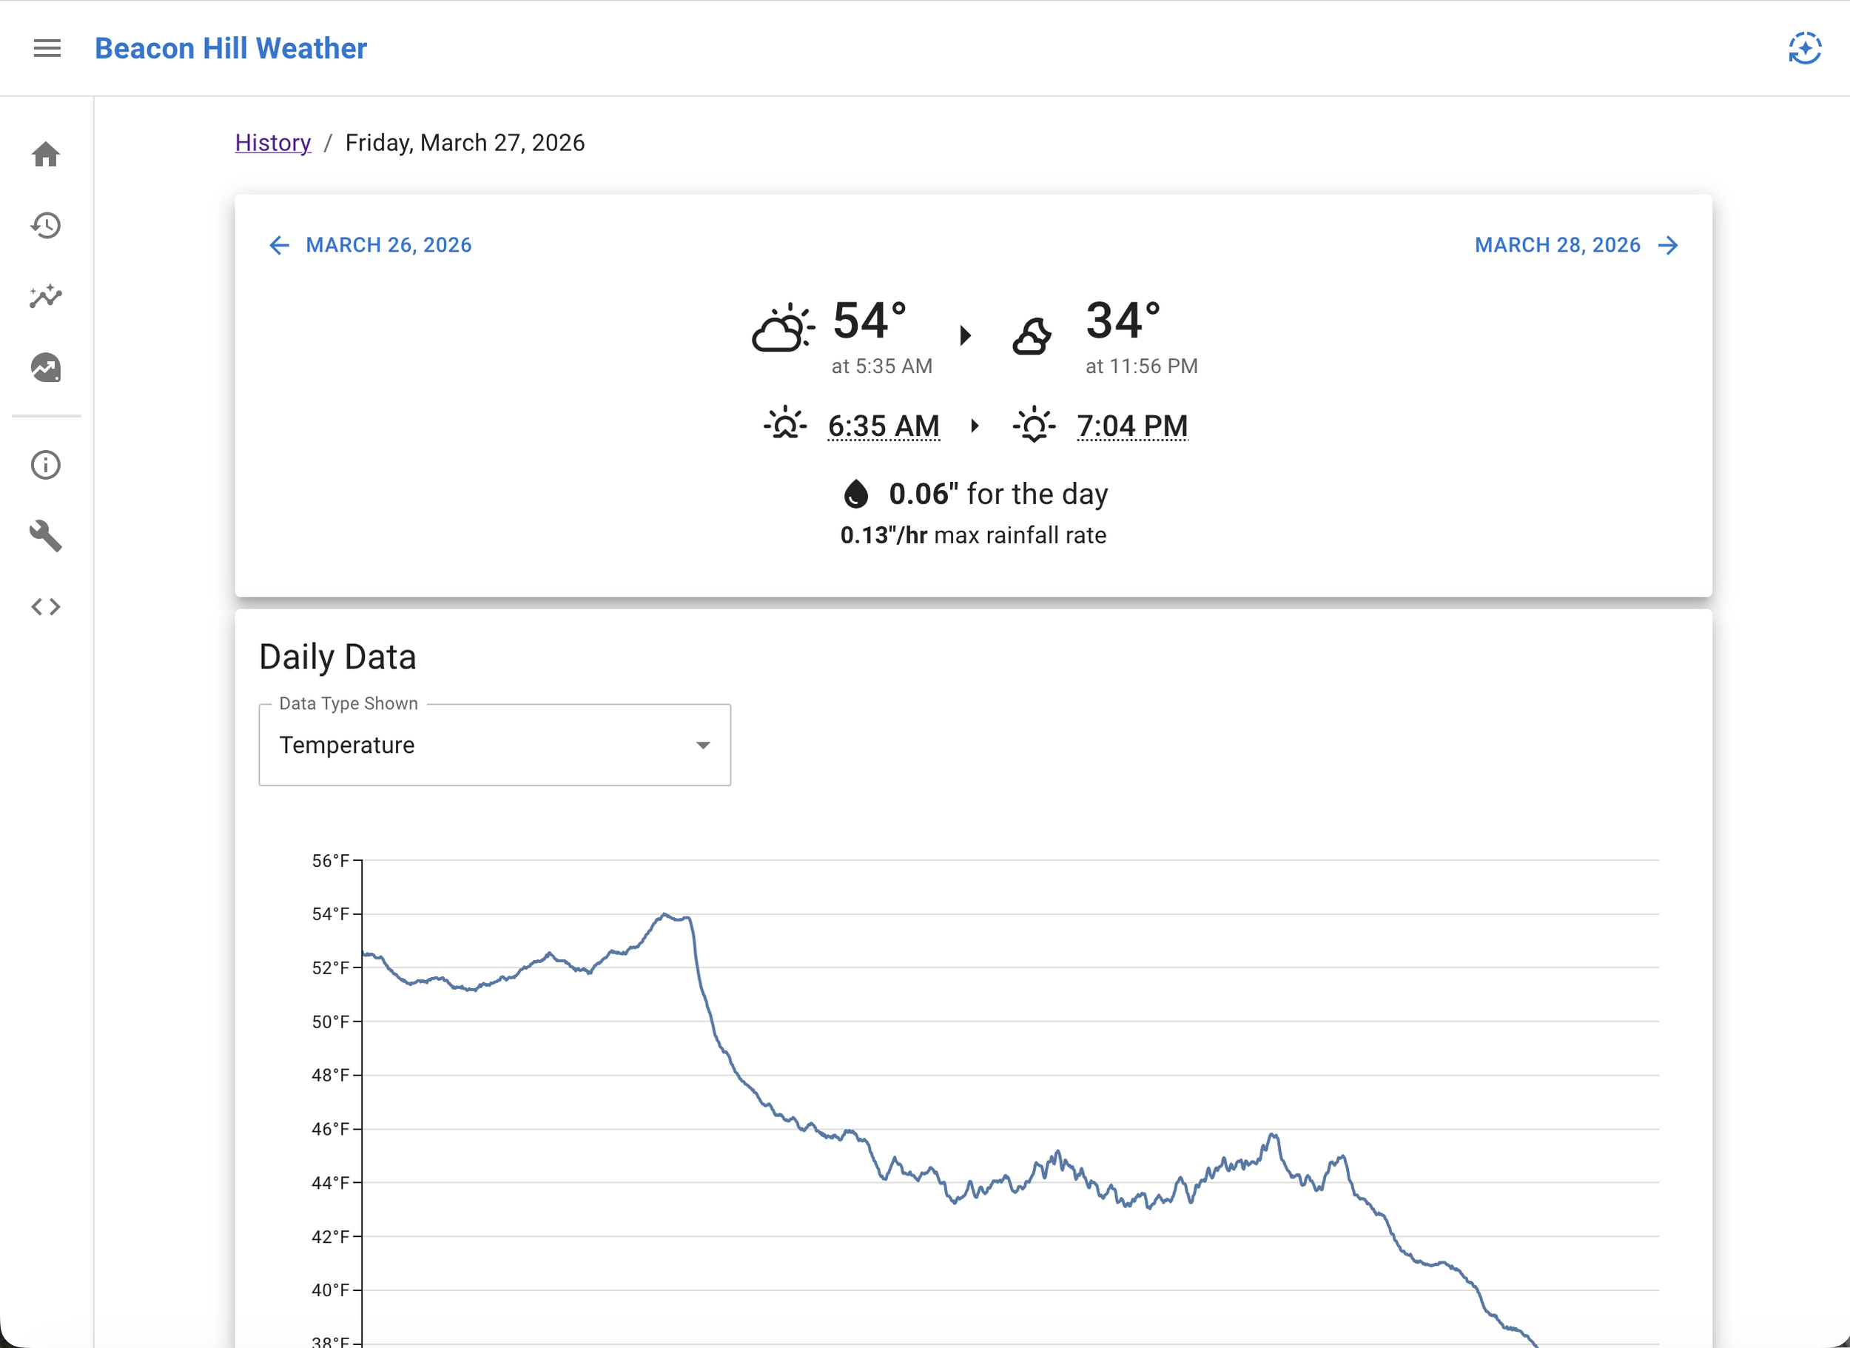Click the Beacon Hill Weather title
The height and width of the screenshot is (1348, 1850).
(x=231, y=48)
